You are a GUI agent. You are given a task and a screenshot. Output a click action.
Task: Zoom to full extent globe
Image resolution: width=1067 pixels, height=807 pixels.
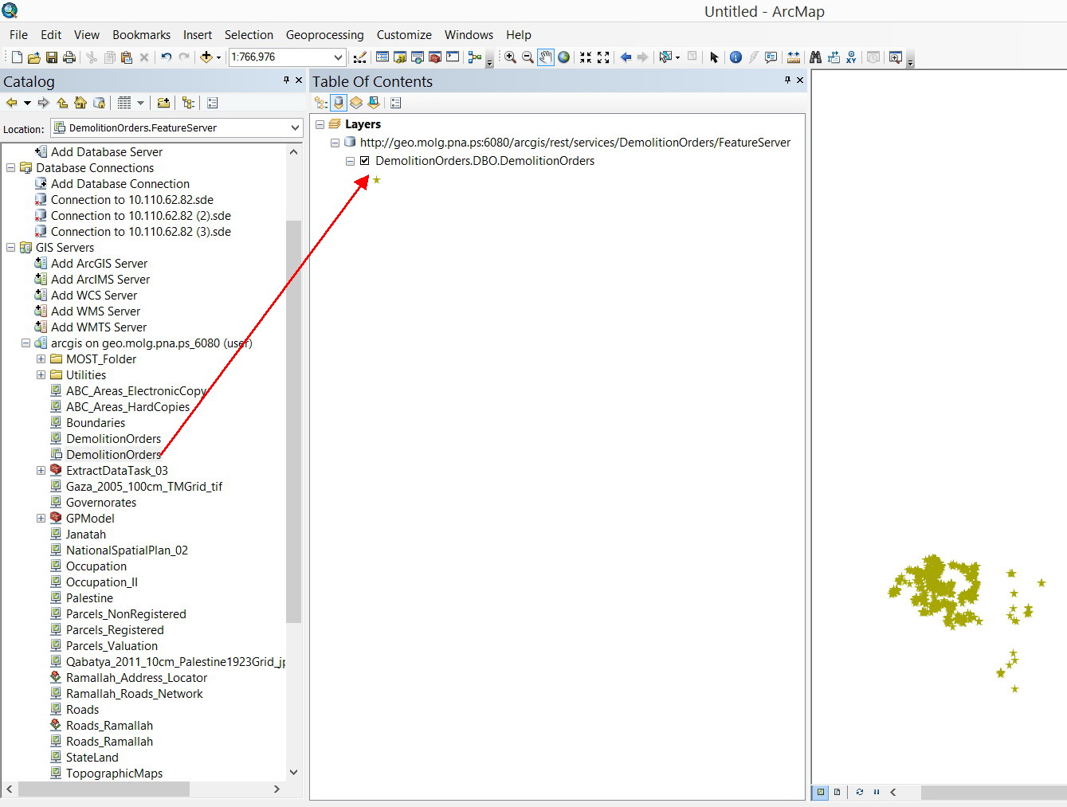coord(564,57)
